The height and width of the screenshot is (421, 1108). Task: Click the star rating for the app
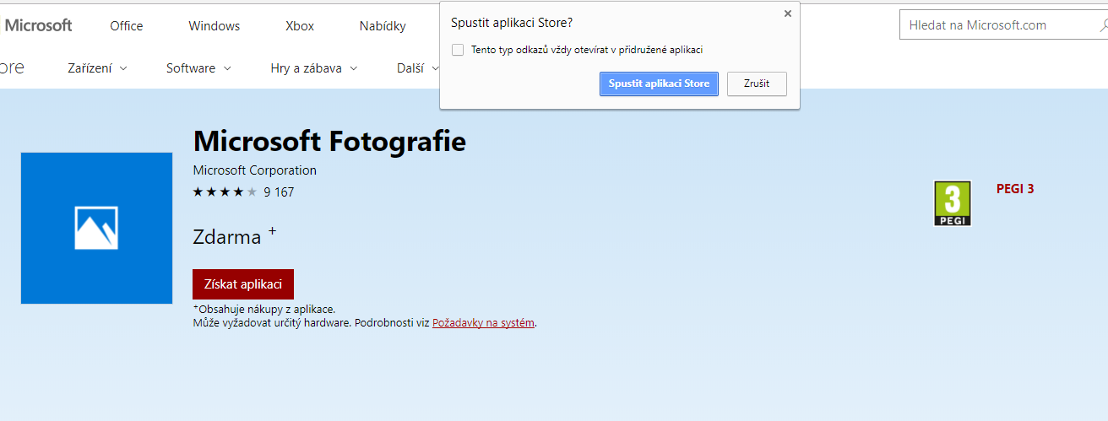225,192
